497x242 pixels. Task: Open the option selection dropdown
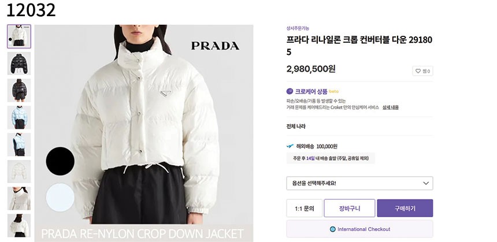pos(359,183)
